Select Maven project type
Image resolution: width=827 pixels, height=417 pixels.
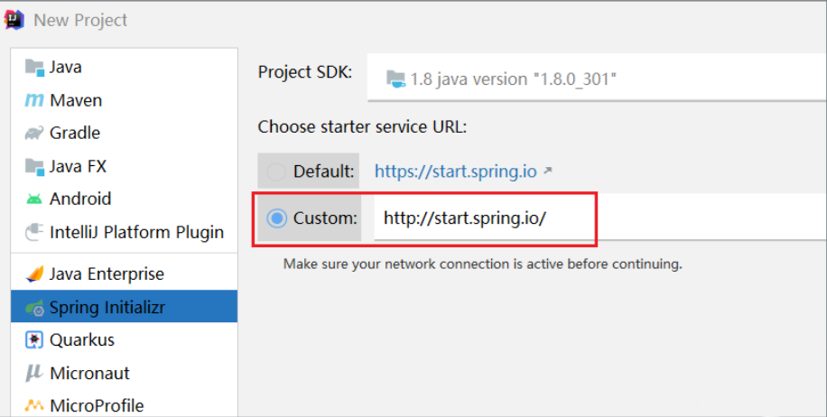click(124, 100)
